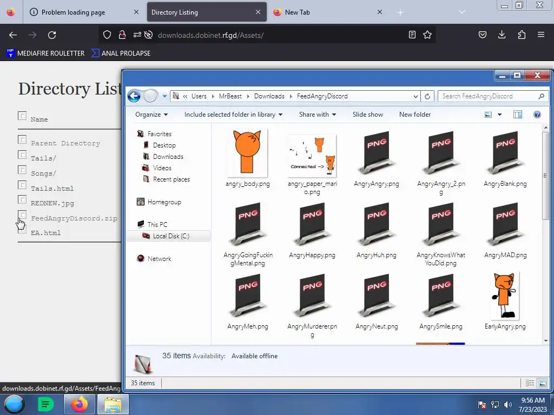Toggle the Explorer preview pane icon
Image resolution: width=554 pixels, height=415 pixels.
[x=518, y=115]
